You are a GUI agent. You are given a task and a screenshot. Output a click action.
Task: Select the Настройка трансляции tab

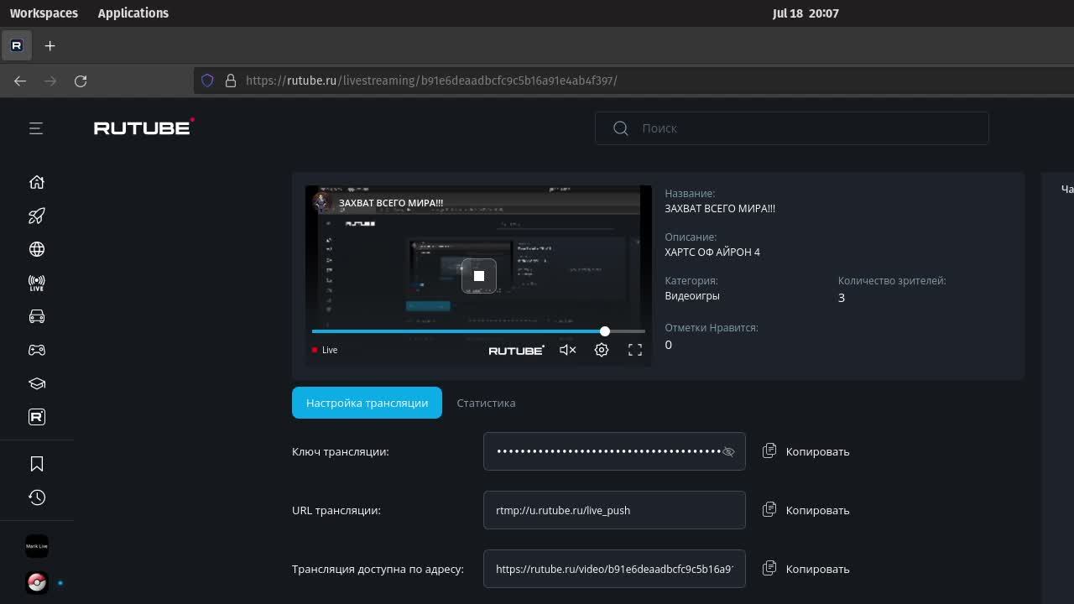367,403
